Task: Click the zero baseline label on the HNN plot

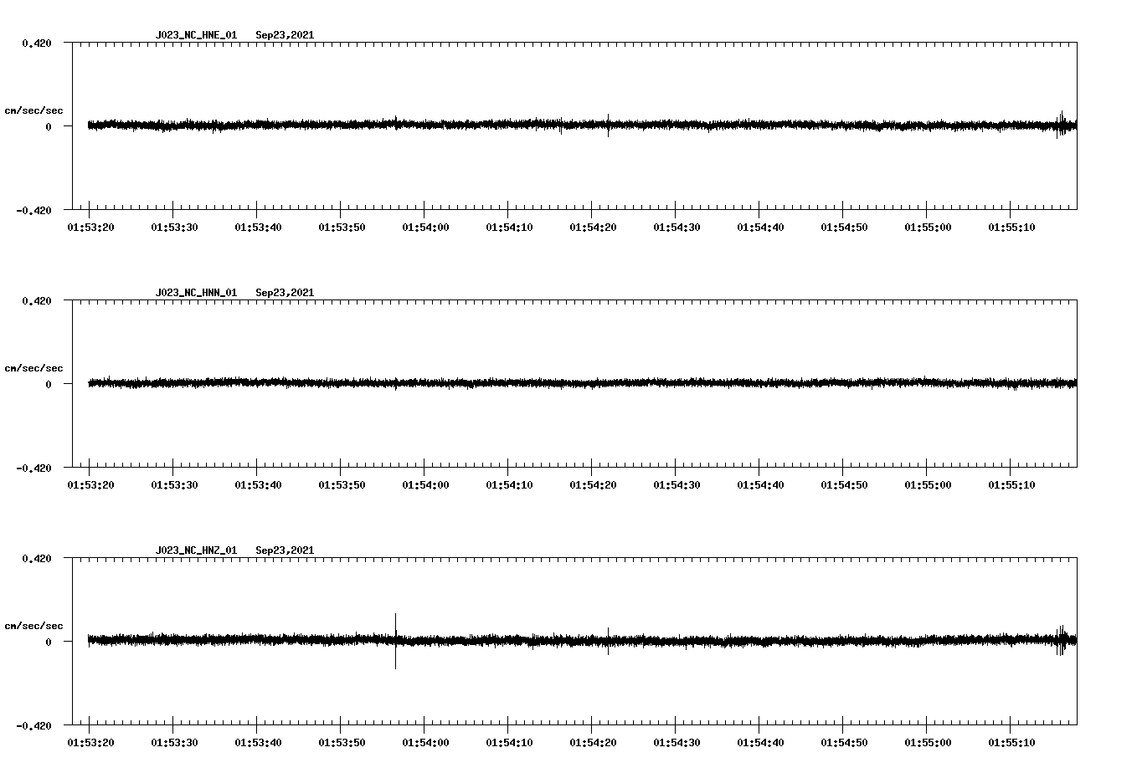Action: 49,384
